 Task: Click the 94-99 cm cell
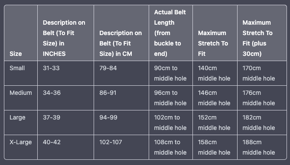[121, 123]
